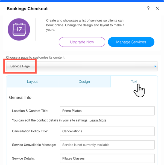
Task: Click the help question mark icon
Action: click(x=148, y=8)
